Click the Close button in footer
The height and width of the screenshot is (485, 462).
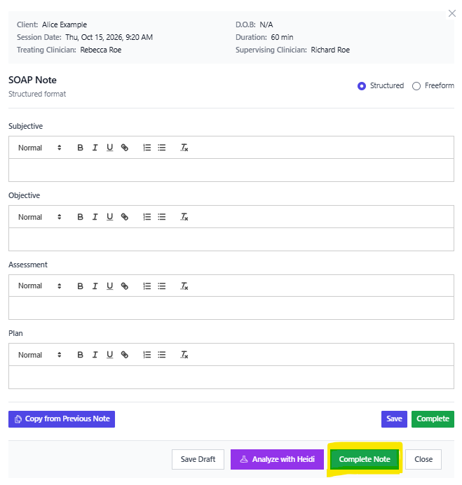click(423, 459)
